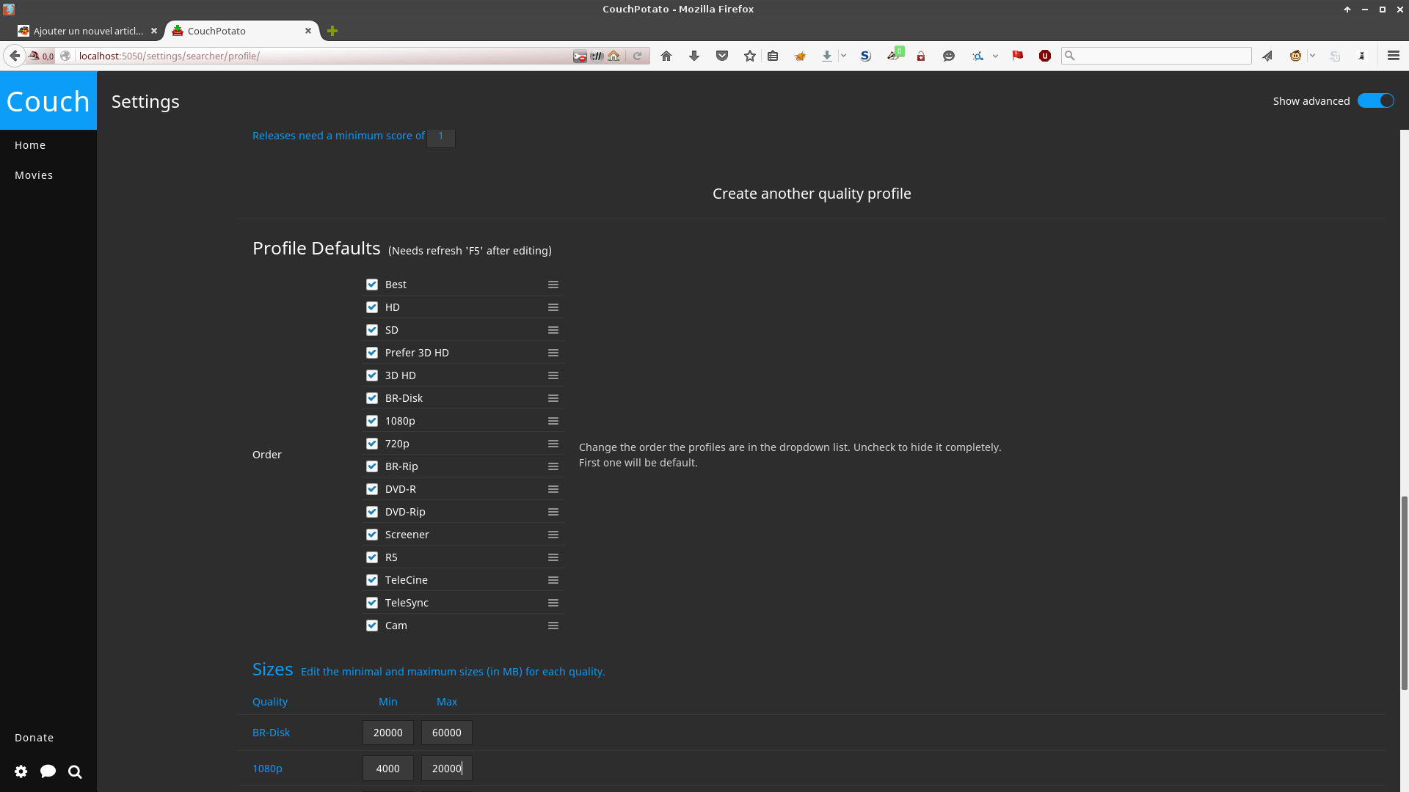Image resolution: width=1409 pixels, height=792 pixels.
Task: Uncheck the DVD-Rip checkbox
Action: point(372,512)
